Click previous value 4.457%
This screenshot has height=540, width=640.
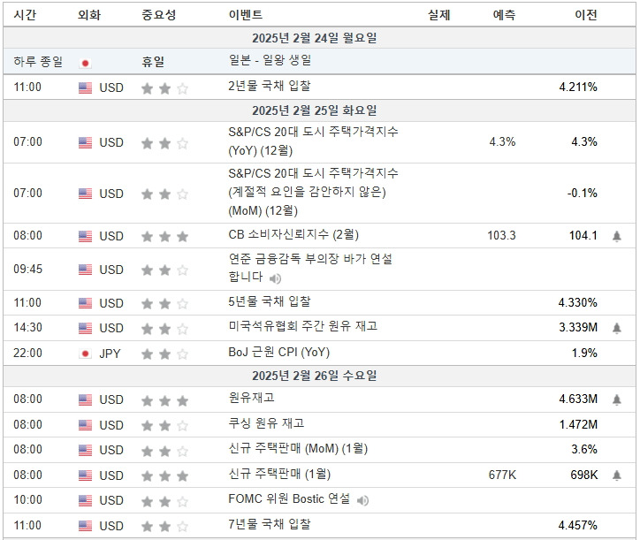[578, 525]
